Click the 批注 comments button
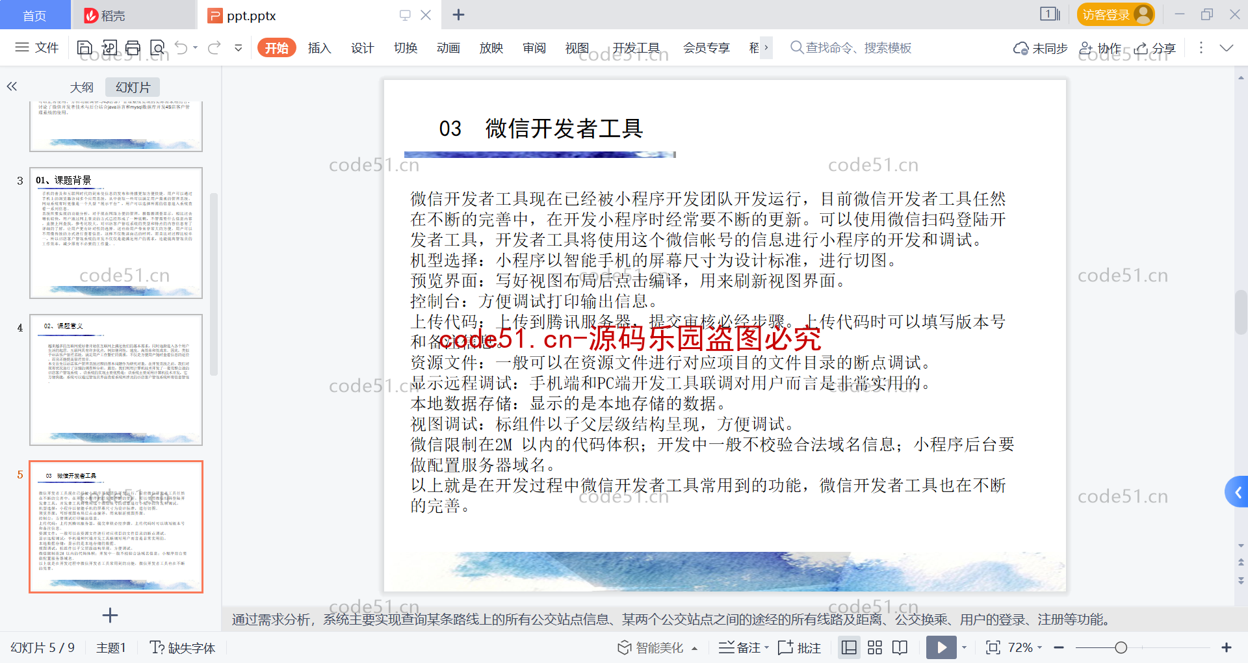Viewport: 1248px width, 663px height. (x=799, y=647)
